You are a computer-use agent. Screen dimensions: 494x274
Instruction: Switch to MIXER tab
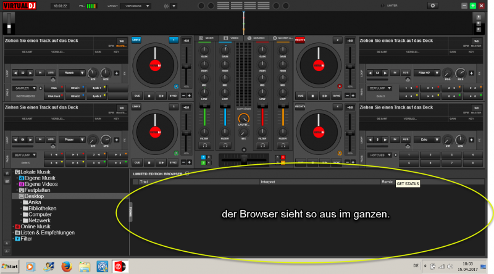pyautogui.click(x=206, y=38)
